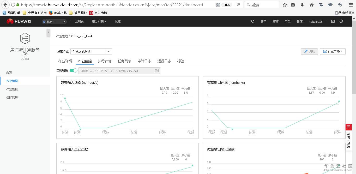Open the browser downloads arrow icon
Image resolution: width=356 pixels, height=174 pixels.
(302, 4)
